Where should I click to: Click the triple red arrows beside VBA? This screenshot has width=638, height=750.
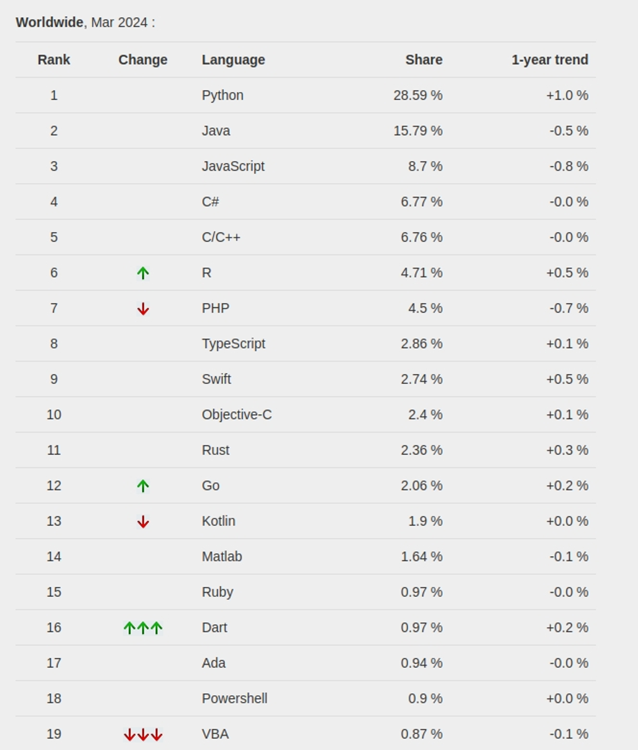[143, 734]
